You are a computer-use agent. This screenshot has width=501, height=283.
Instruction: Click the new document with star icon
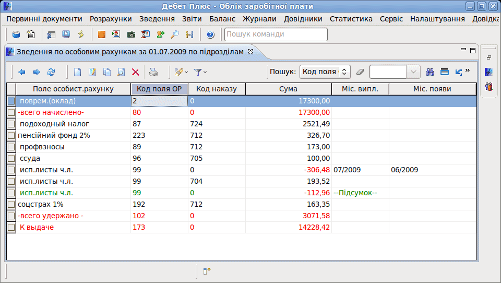[31, 34]
